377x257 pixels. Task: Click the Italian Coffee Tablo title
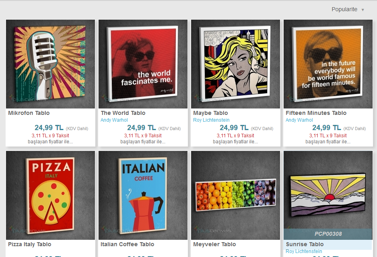pos(127,244)
